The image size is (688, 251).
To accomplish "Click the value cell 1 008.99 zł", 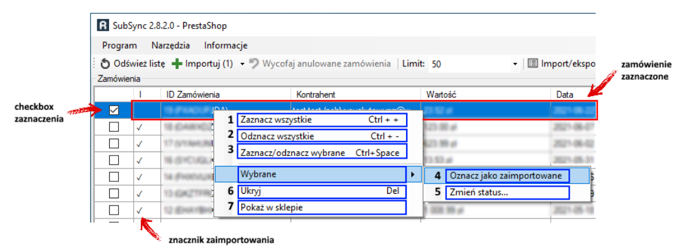I will tap(485, 210).
